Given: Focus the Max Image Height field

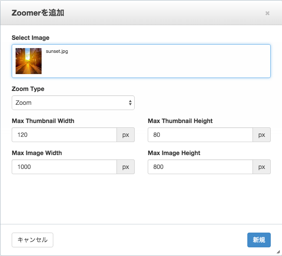Looking at the screenshot, I should point(201,167).
